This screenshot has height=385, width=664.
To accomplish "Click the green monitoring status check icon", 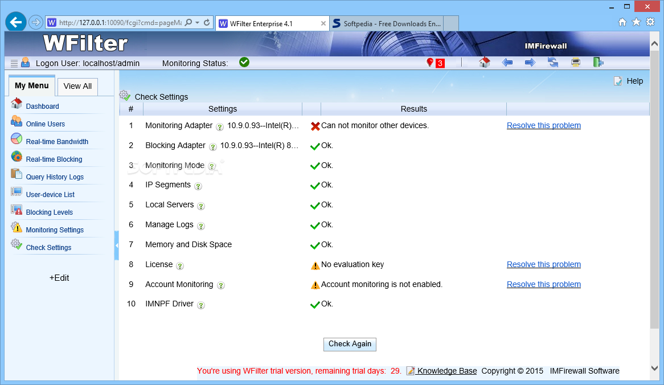I will point(244,62).
